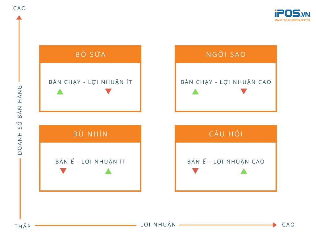Click the THẤP label at the axis origin

(23, 227)
